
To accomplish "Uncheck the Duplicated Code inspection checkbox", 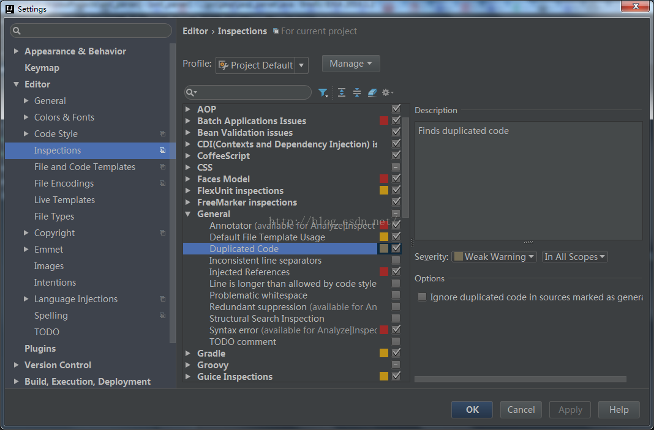I will tap(396, 248).
